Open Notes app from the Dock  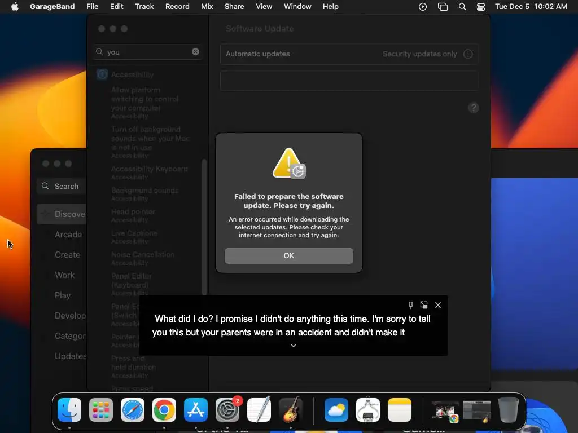(400, 410)
